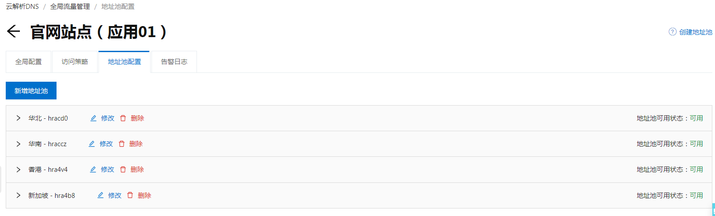Click the trash icon for 华南 - hraccz

(x=121, y=144)
